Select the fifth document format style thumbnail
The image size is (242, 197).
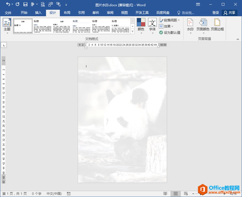coord(101,26)
